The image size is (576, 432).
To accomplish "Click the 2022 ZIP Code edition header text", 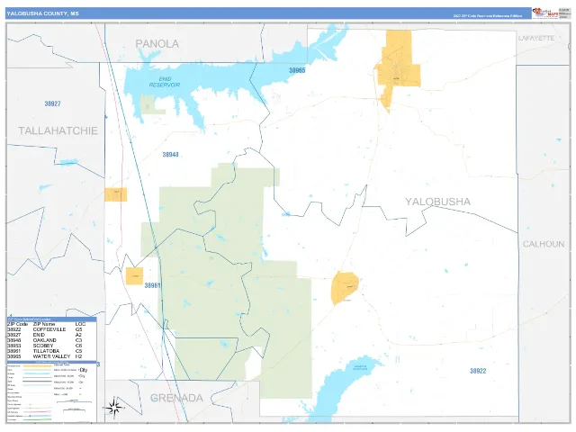I will coord(487,16).
